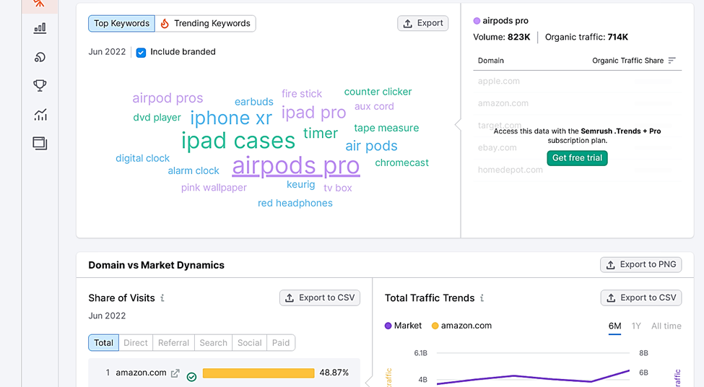Show info for Total Traffic Trends
Viewport: 704px width, 387px height.
[482, 298]
